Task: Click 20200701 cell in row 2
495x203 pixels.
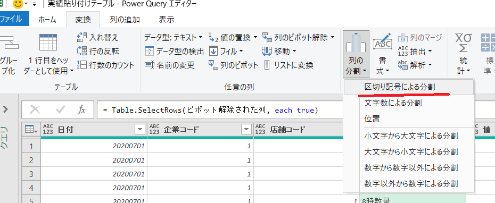Action: (x=94, y=160)
